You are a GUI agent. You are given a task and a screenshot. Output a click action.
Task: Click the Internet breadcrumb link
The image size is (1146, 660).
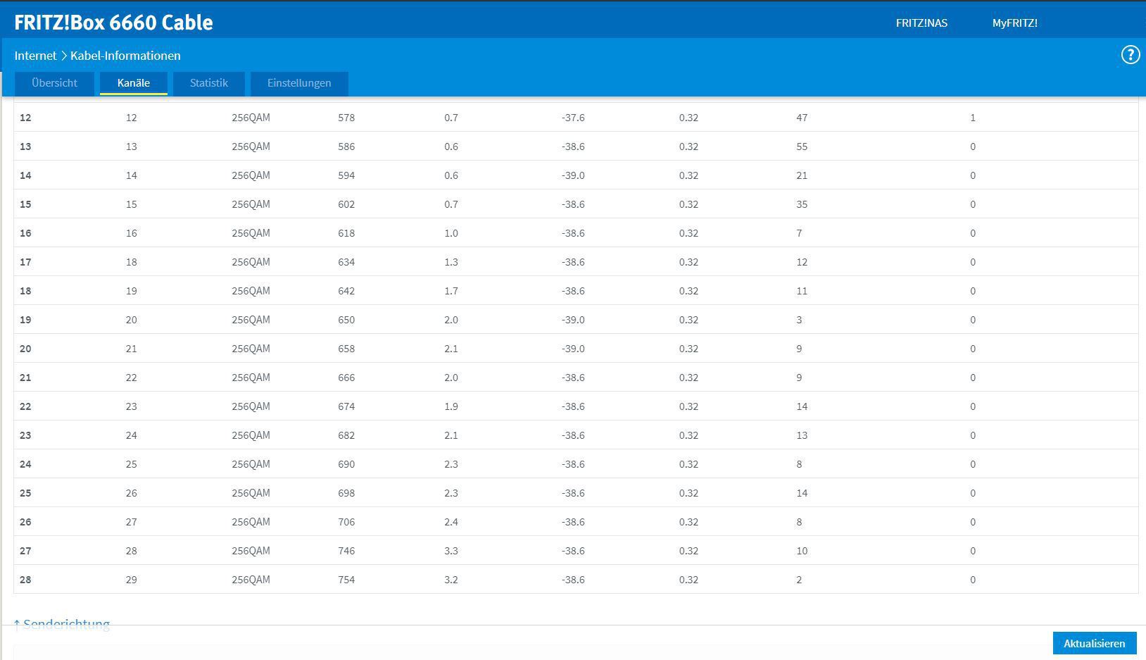35,56
